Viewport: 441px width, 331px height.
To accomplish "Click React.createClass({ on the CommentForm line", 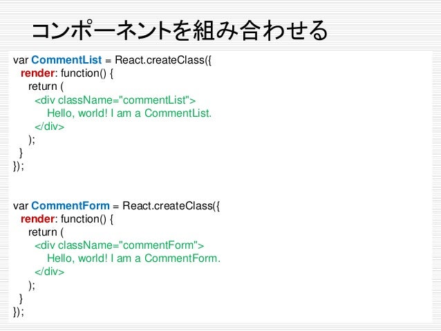I will point(171,206).
